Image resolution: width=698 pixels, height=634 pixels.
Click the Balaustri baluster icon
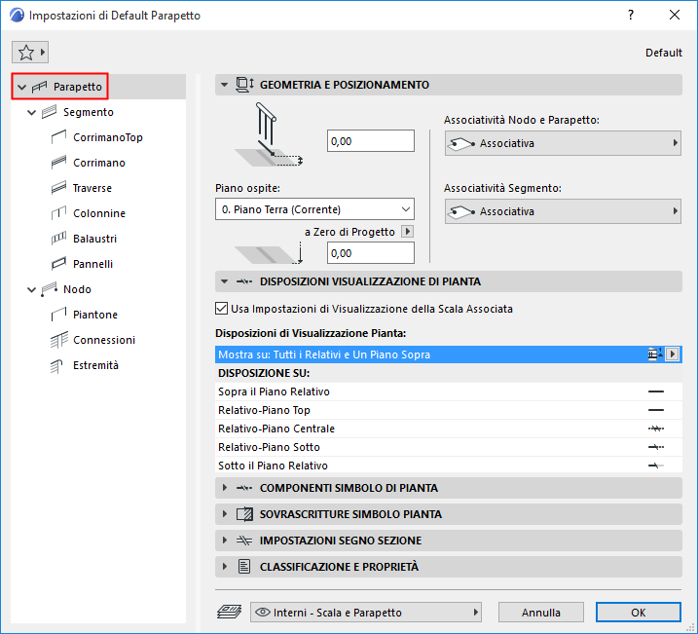56,239
